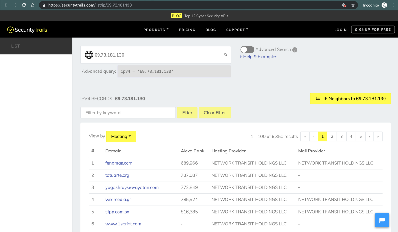Click the Filter by keyword input field
This screenshot has width=398, height=232.
(x=128, y=113)
